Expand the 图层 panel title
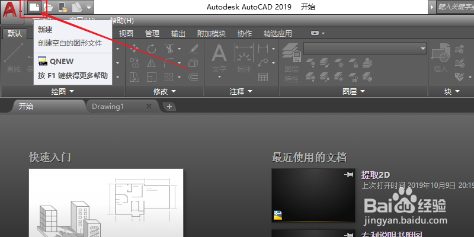 point(354,91)
